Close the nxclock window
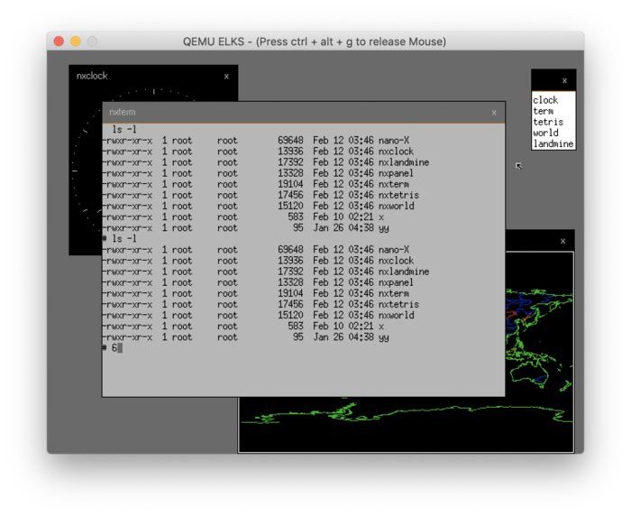The height and width of the screenshot is (516, 631). (x=226, y=77)
